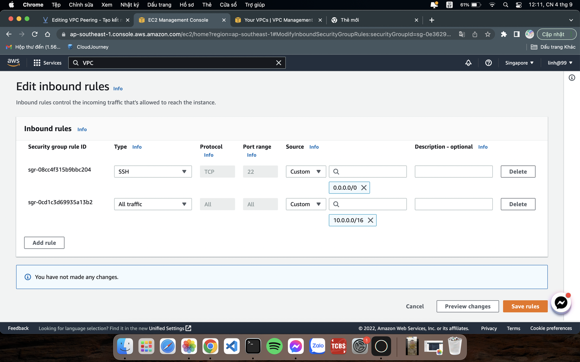
Task: Open the AWS notifications bell
Action: 468,63
